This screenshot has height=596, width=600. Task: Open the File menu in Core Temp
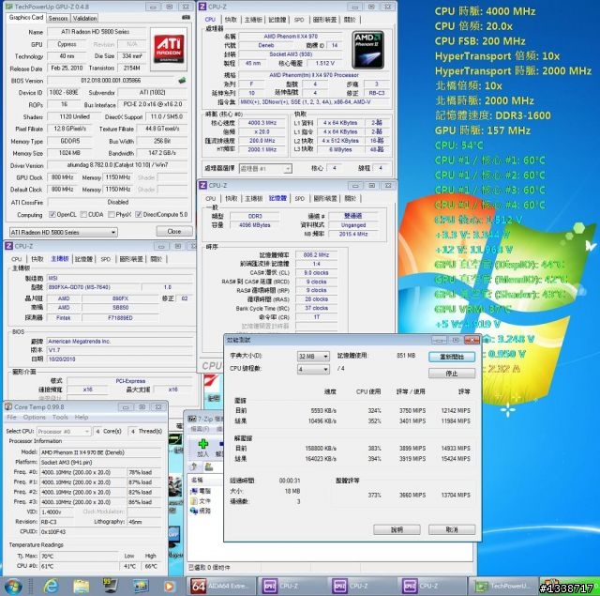(11, 417)
